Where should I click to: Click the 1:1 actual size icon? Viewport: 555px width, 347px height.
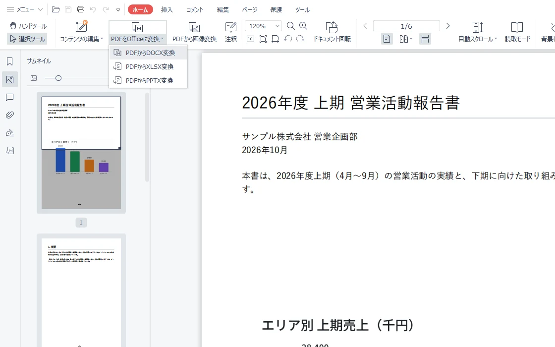250,39
